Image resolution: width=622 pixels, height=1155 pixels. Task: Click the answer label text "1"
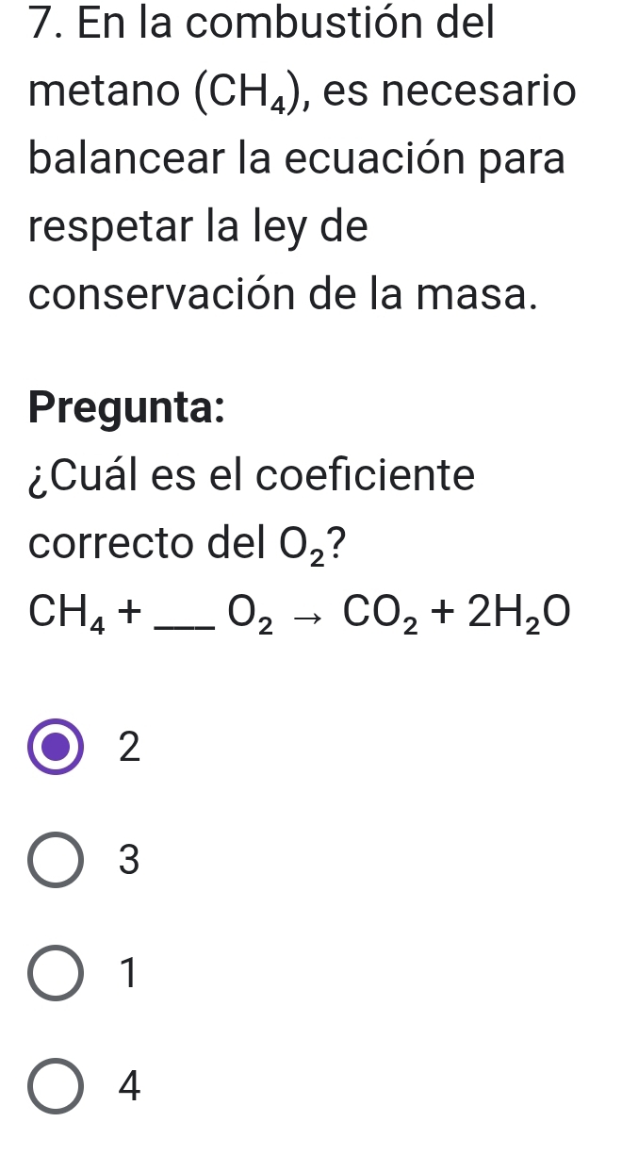point(130,972)
